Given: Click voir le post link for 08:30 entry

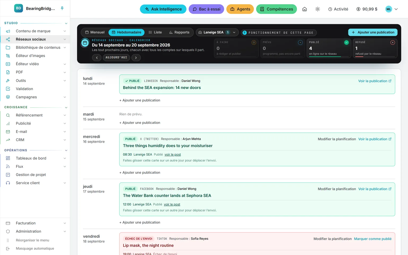Looking at the screenshot, I should [173, 154].
